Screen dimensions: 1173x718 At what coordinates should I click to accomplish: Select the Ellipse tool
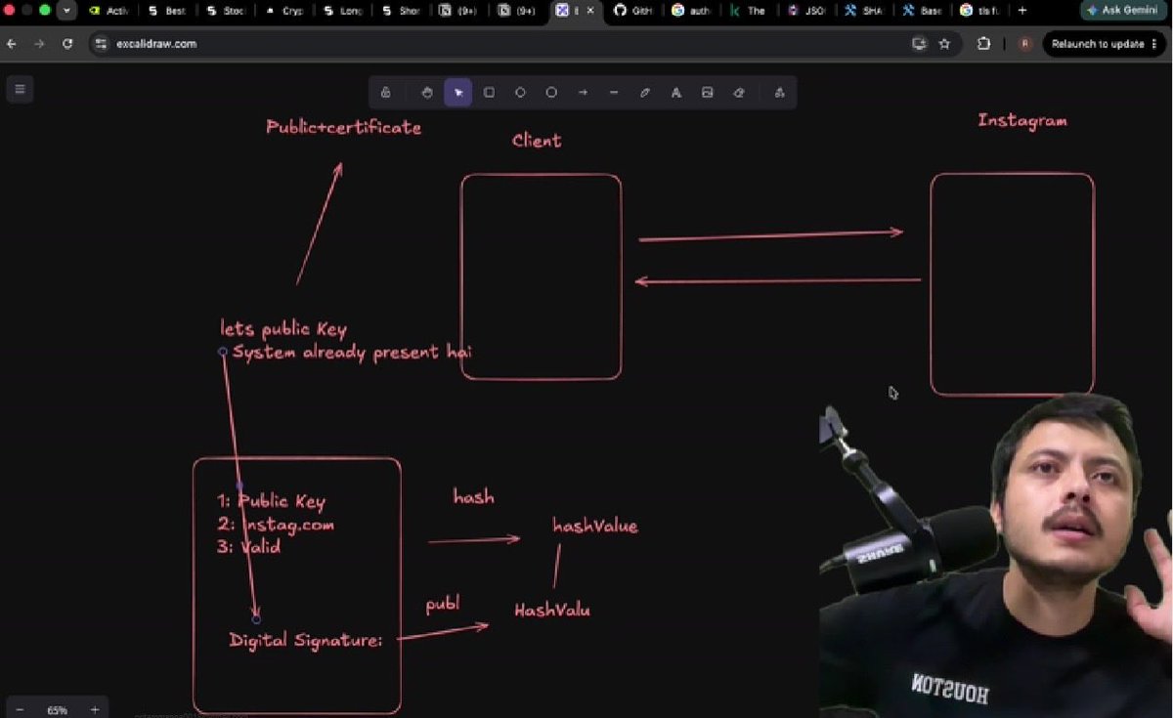pos(551,93)
